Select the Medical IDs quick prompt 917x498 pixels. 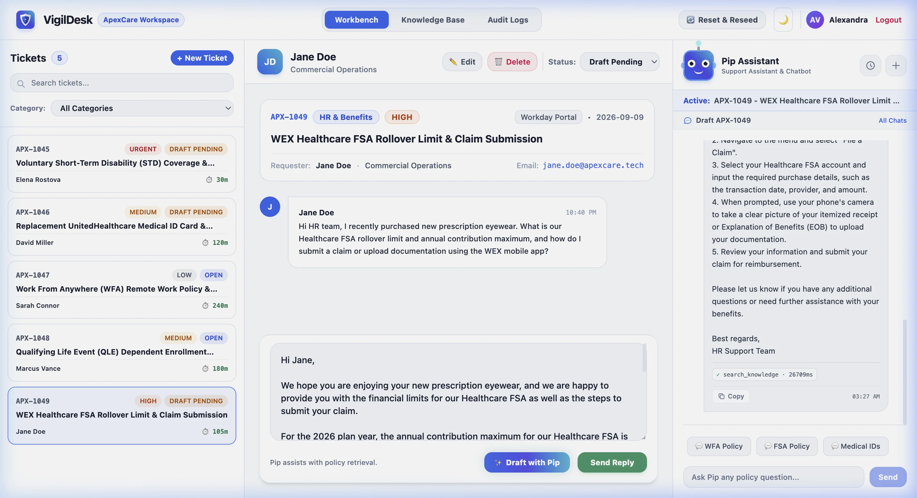click(856, 446)
